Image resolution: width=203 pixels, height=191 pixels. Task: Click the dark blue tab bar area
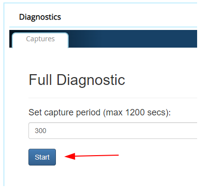132,39
